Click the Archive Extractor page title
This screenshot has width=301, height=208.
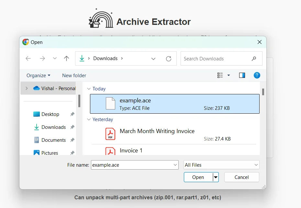[153, 22]
